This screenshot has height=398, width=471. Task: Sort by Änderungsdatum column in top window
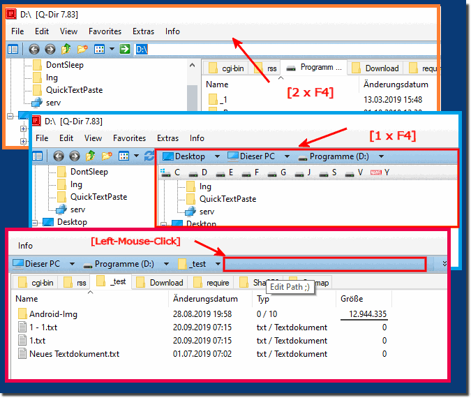click(396, 84)
